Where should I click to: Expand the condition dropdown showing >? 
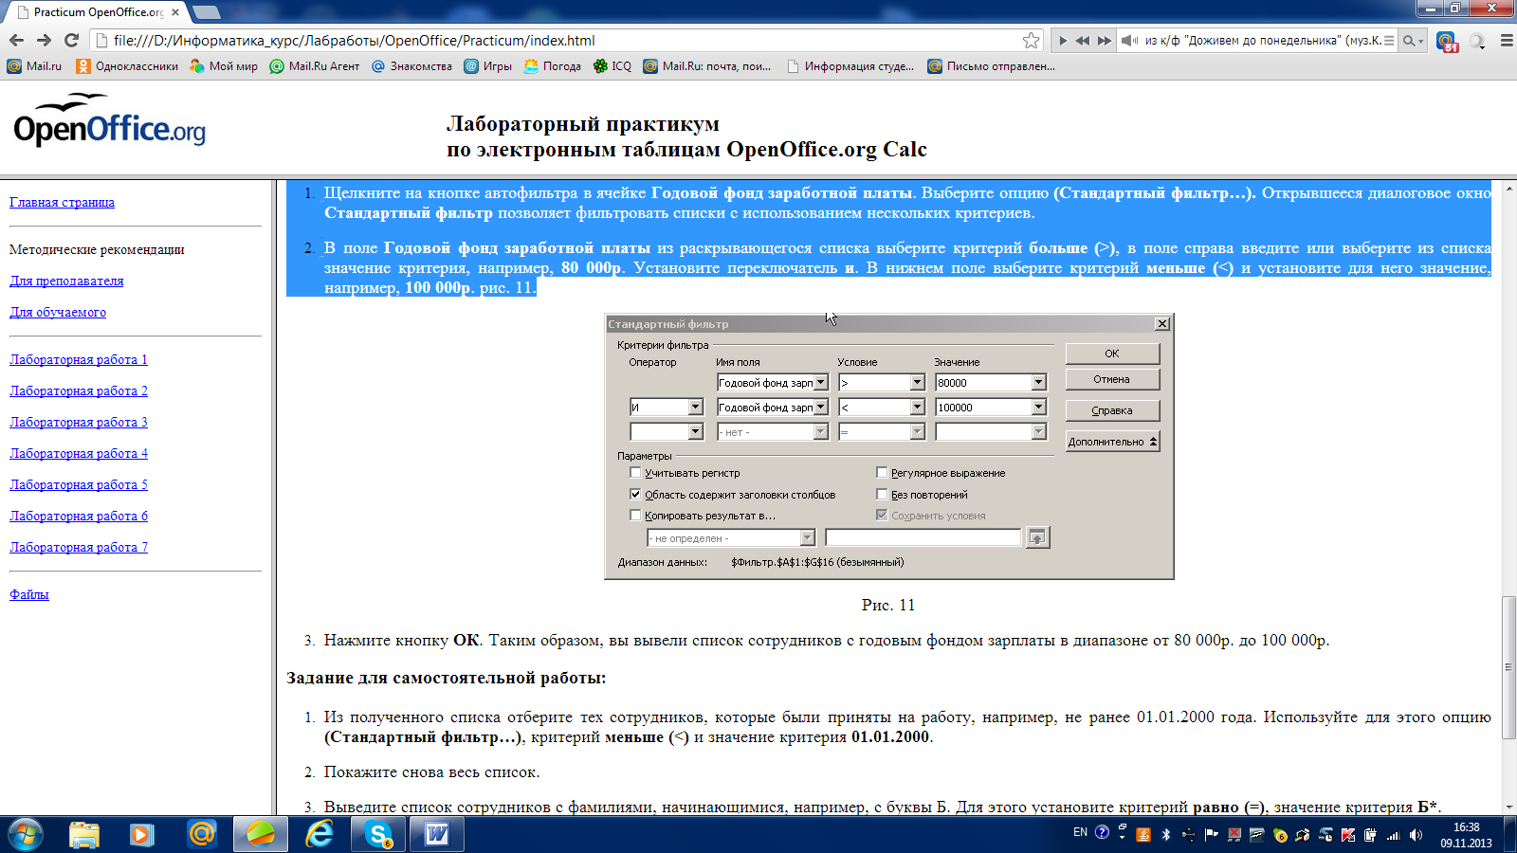(917, 382)
